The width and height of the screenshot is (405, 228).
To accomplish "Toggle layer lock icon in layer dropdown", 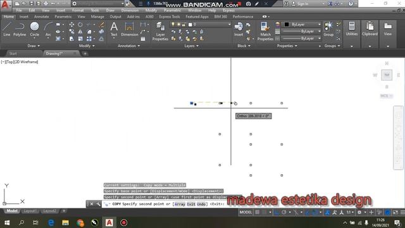I will (184, 25).
